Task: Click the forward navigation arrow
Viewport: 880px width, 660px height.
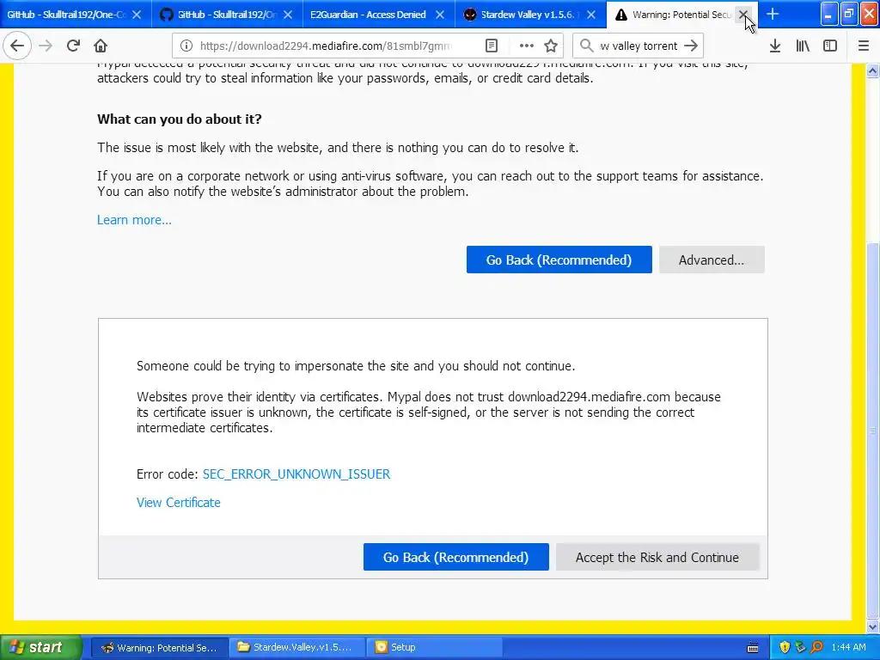Action: 46,46
